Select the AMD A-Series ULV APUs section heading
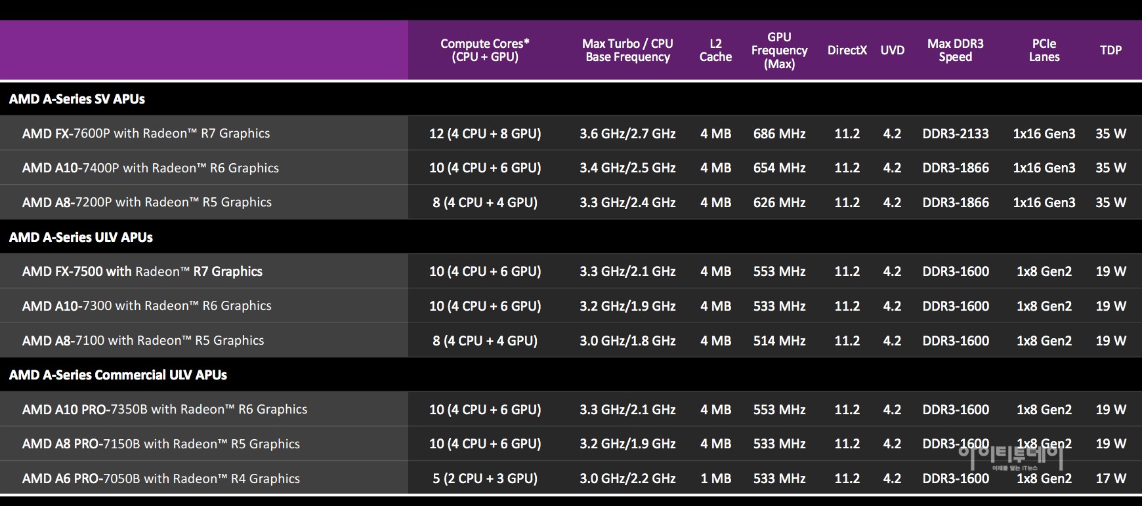 click(81, 237)
